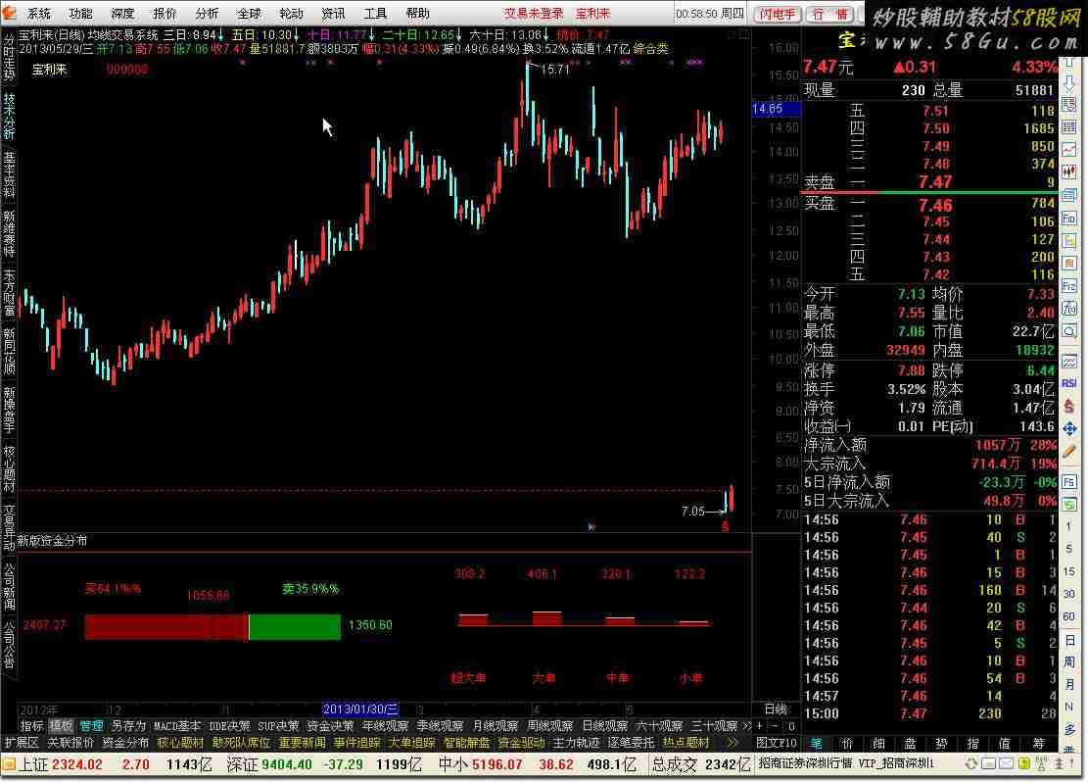Select the 月 monthly period button
Image resolution: width=1088 pixels, height=783 pixels.
[1069, 684]
